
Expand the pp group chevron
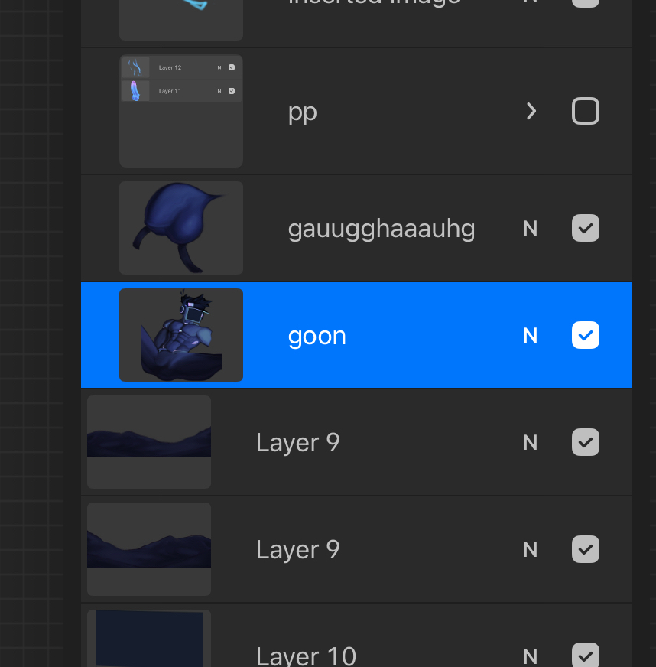click(531, 112)
